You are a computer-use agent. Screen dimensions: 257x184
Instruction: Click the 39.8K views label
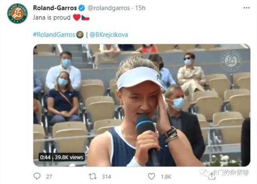(69, 157)
